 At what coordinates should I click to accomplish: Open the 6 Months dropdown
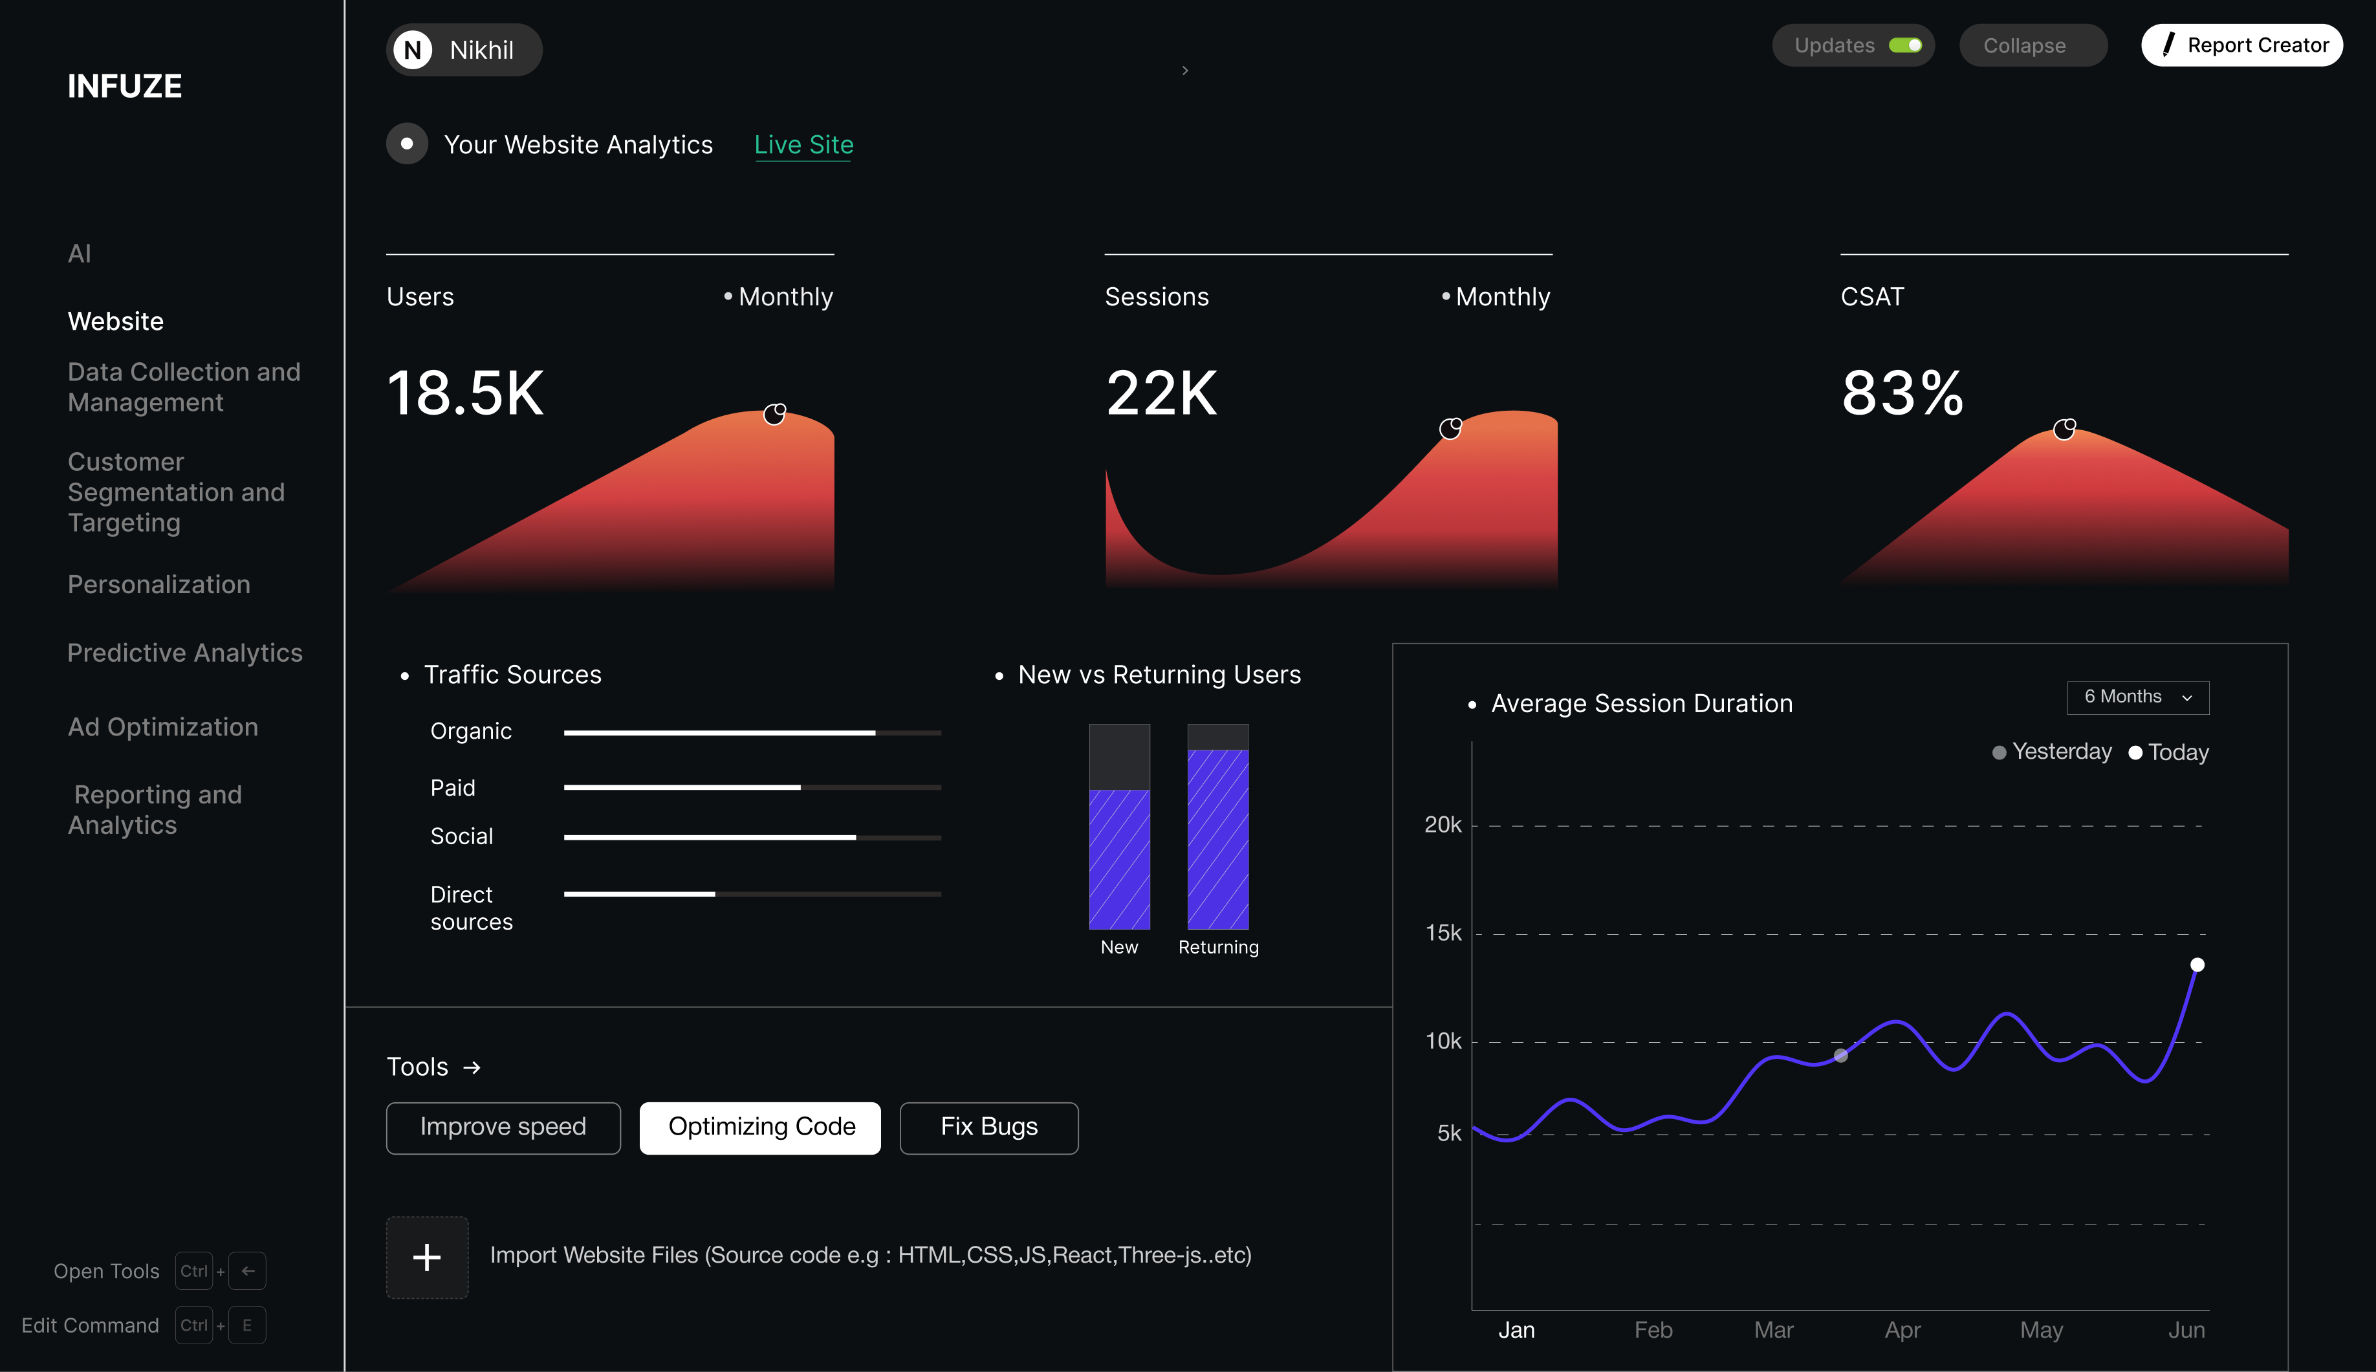[x=2138, y=697]
